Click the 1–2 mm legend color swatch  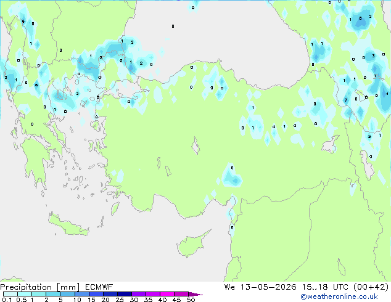[39, 294]
